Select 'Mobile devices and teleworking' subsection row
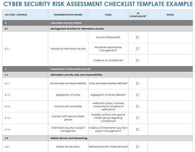This screenshot has width=195, height=152. (97, 138)
